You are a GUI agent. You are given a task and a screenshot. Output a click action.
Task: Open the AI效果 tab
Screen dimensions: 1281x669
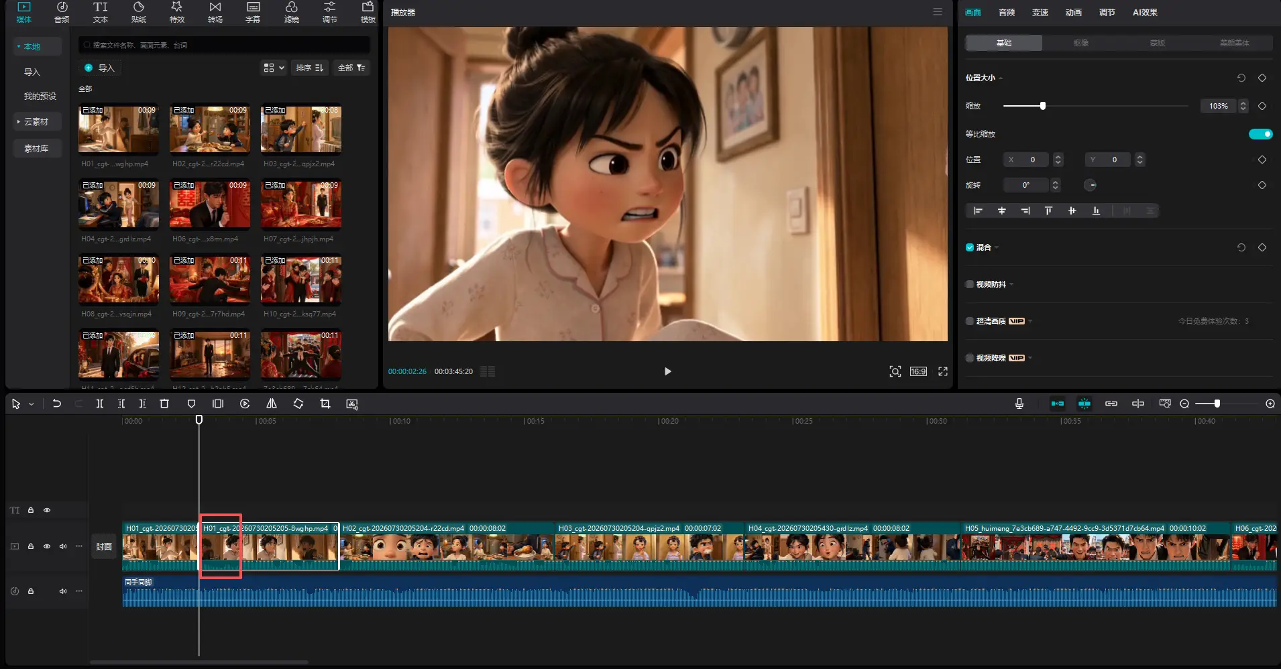[1145, 12]
